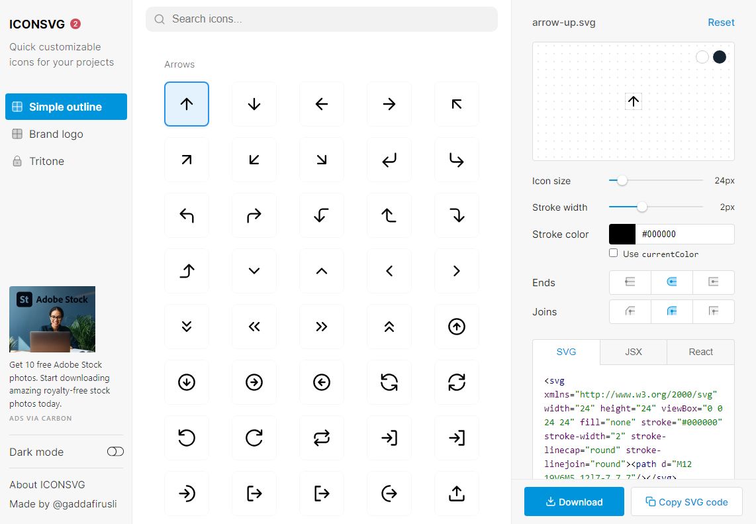Select the circled arrow-up icon
Image resolution: width=756 pixels, height=524 pixels.
click(x=457, y=327)
